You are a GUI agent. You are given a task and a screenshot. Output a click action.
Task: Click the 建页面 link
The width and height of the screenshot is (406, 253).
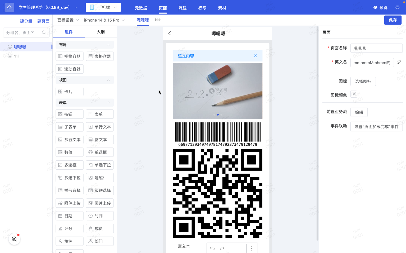(43, 21)
